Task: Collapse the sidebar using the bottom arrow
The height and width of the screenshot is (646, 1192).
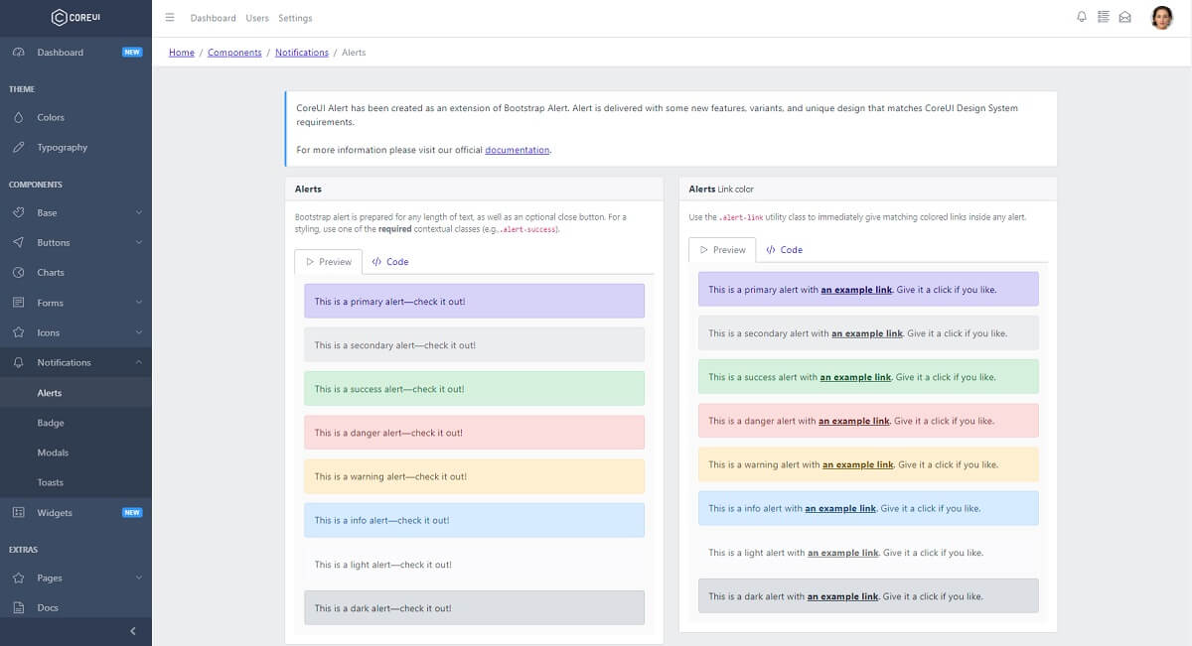Action: [x=130, y=630]
